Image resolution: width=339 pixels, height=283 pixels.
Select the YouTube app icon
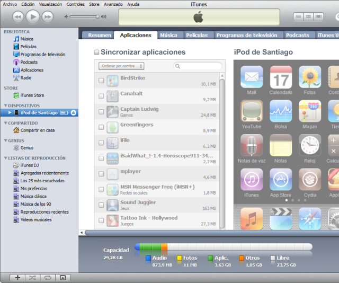tap(252, 111)
